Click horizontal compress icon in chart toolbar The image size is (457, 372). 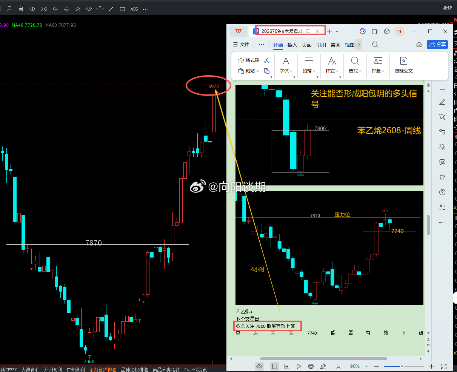coord(43,8)
